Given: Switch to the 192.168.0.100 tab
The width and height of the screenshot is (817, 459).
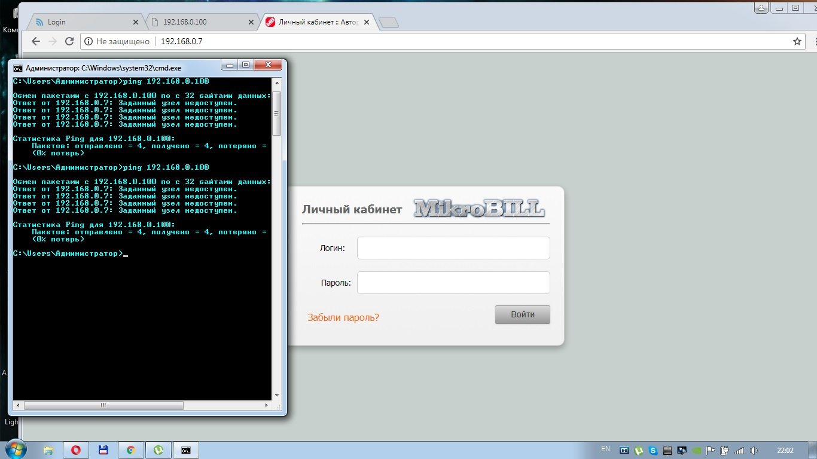Looking at the screenshot, I should pyautogui.click(x=200, y=22).
